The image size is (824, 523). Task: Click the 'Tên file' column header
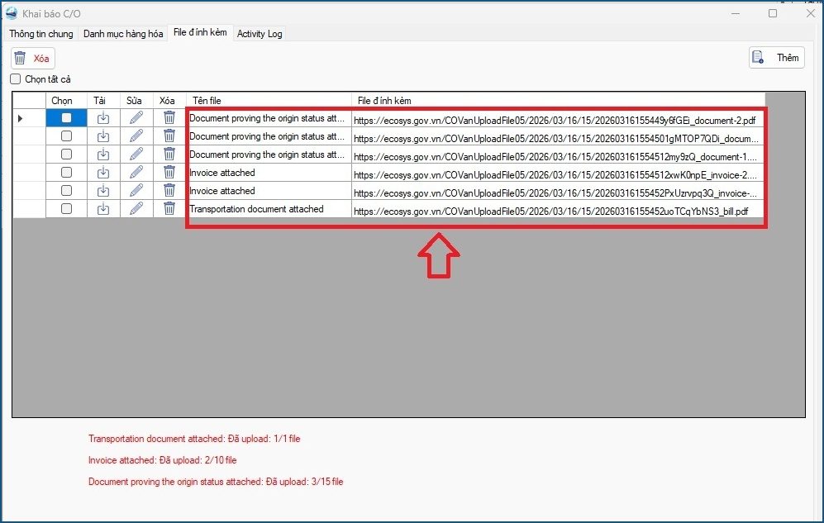pos(207,101)
